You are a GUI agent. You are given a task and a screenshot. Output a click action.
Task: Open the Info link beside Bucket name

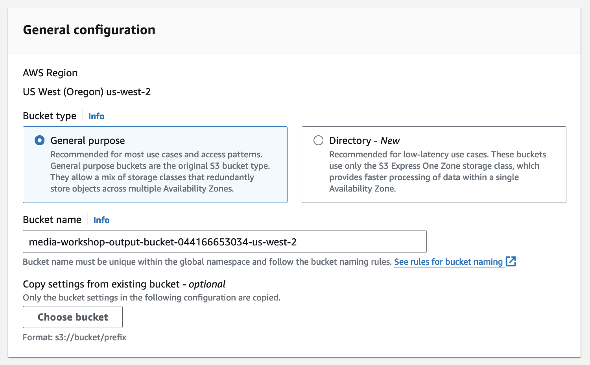[x=101, y=220]
